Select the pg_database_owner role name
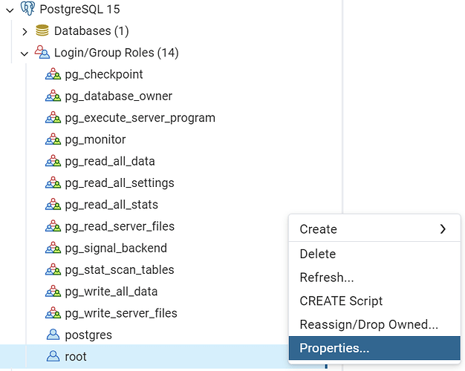This screenshot has height=371, width=465. (119, 96)
